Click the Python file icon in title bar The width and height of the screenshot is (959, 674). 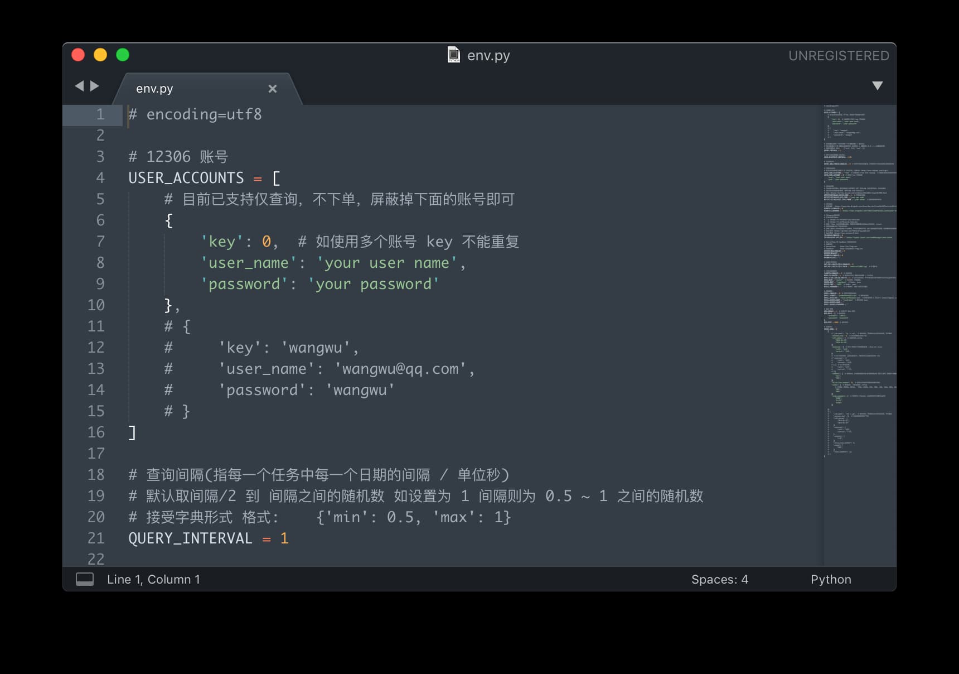click(x=454, y=55)
